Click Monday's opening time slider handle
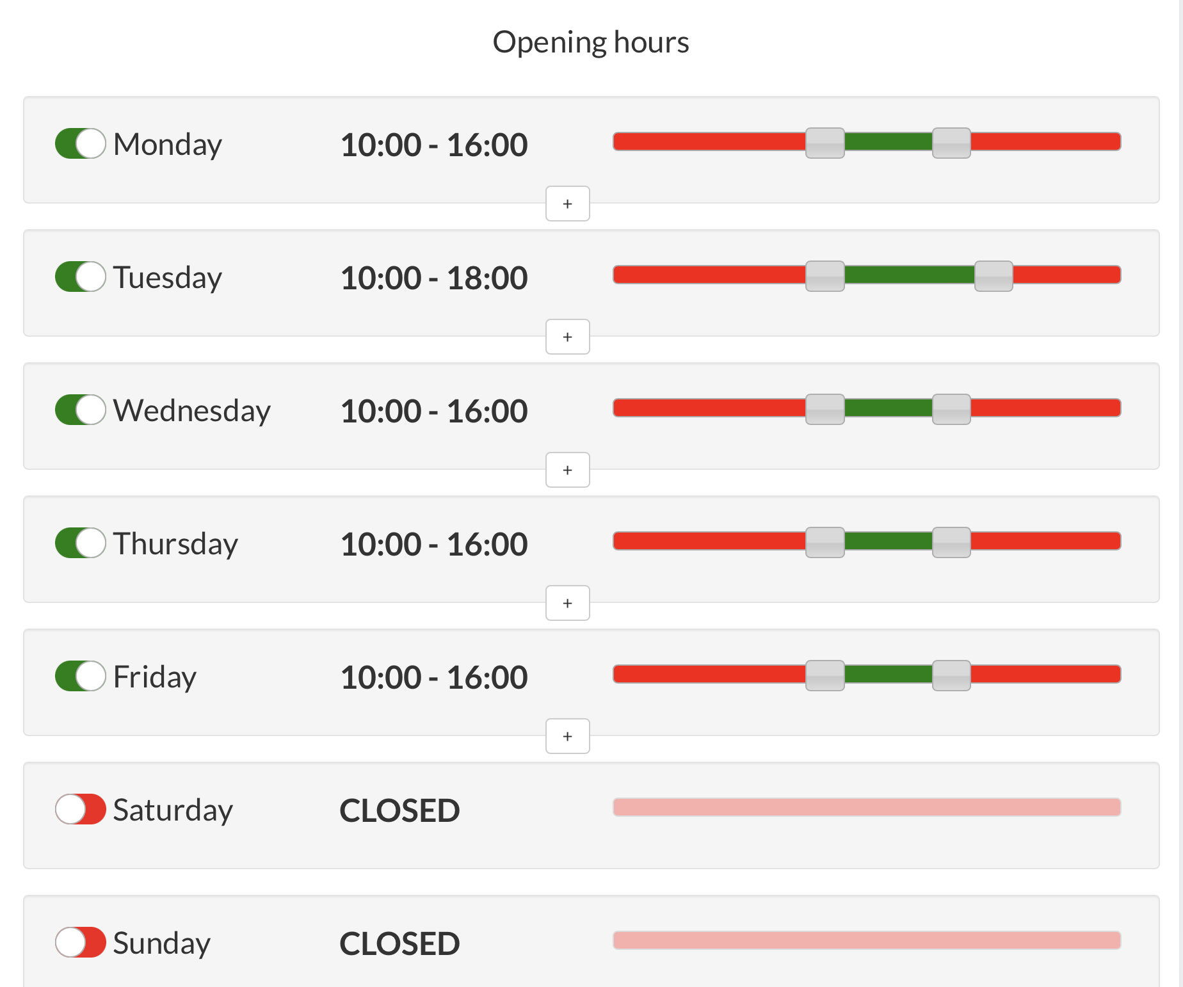The width and height of the screenshot is (1183, 987). [825, 142]
